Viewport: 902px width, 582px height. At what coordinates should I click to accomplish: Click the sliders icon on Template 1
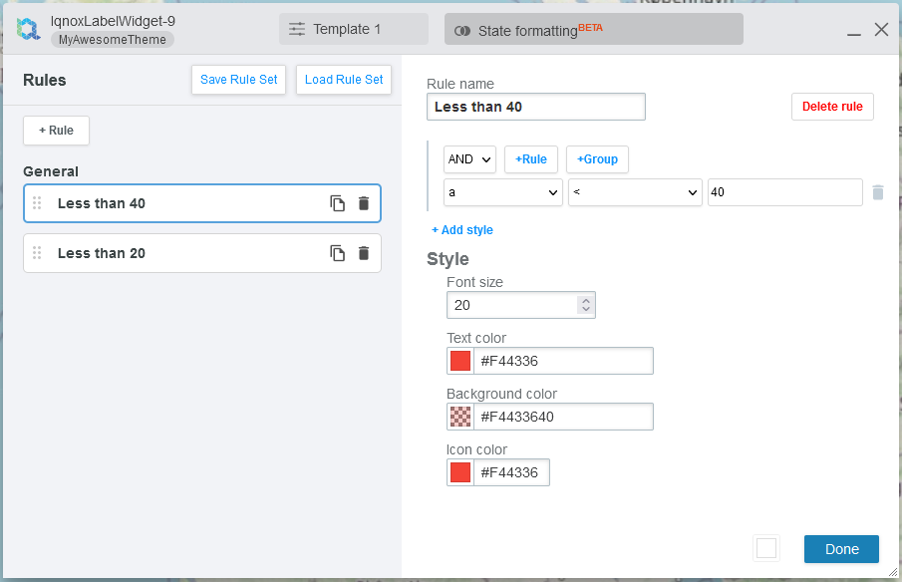(296, 29)
